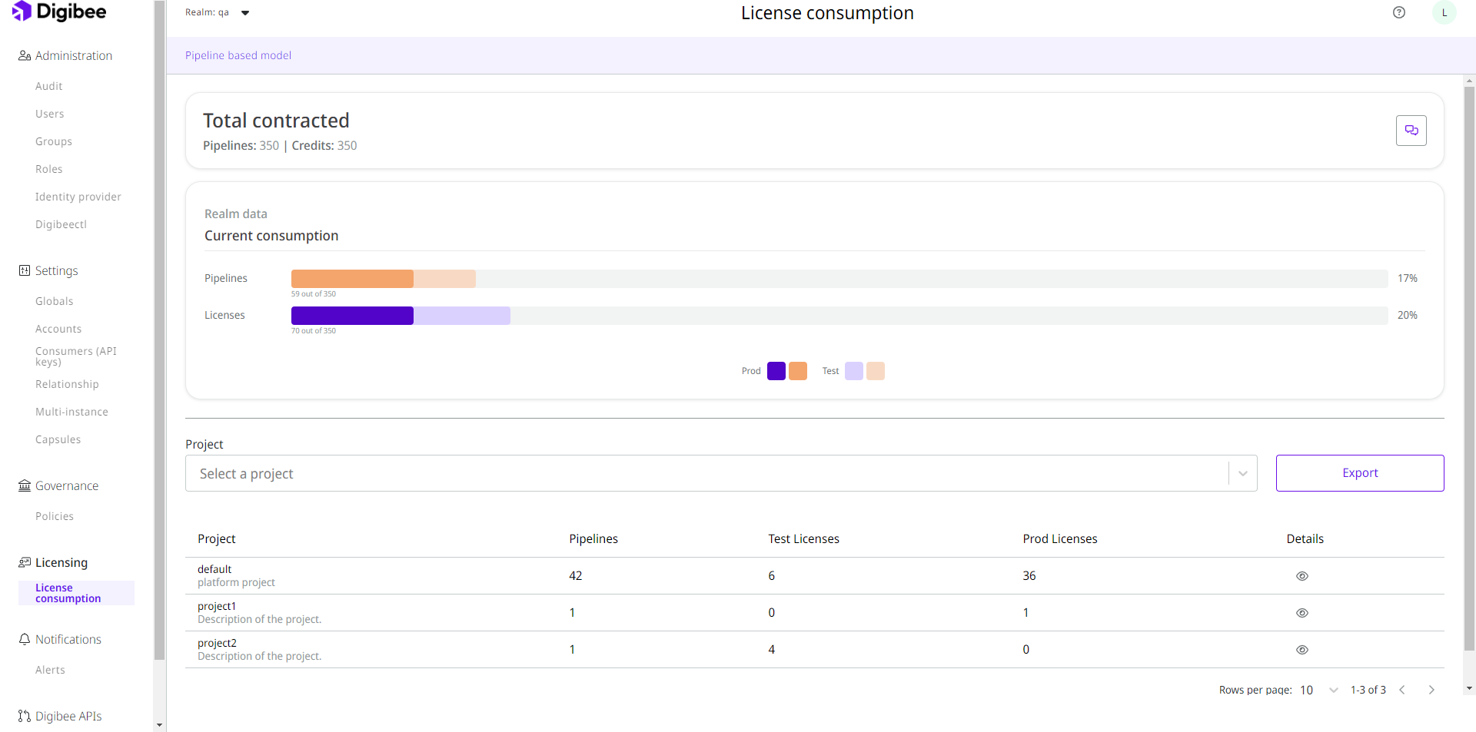Click the Notifications bell icon

(25, 639)
